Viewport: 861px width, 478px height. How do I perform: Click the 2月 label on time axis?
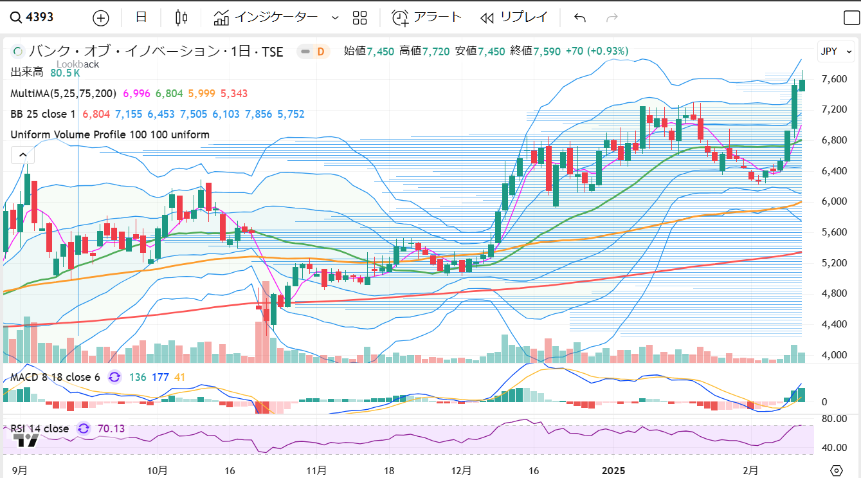coord(750,470)
